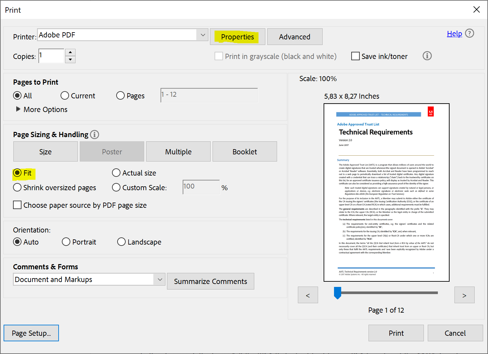Image resolution: width=488 pixels, height=354 pixels.
Task: Open the Printer selection dropdown
Action: [x=202, y=35]
